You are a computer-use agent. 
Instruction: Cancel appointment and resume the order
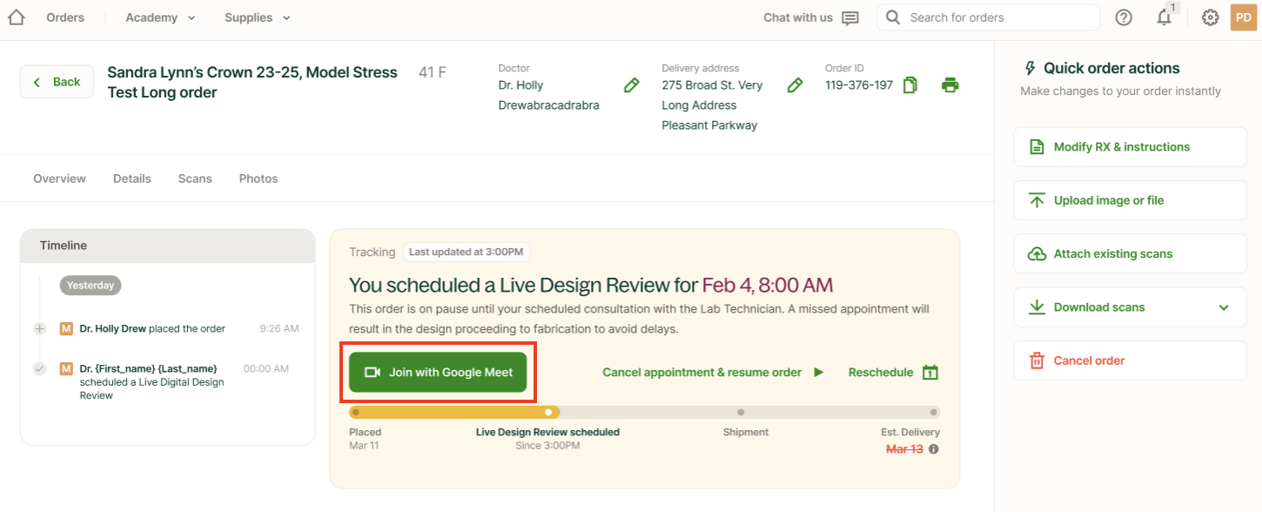click(x=701, y=372)
